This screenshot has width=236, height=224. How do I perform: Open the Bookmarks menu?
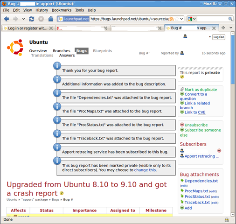pos(62,10)
